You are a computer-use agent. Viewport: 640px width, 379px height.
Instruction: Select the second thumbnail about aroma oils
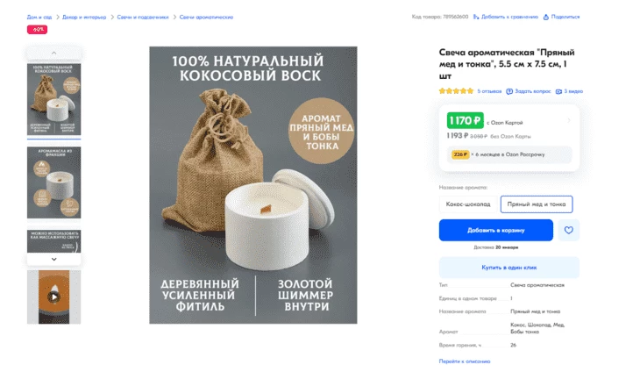tap(53, 182)
